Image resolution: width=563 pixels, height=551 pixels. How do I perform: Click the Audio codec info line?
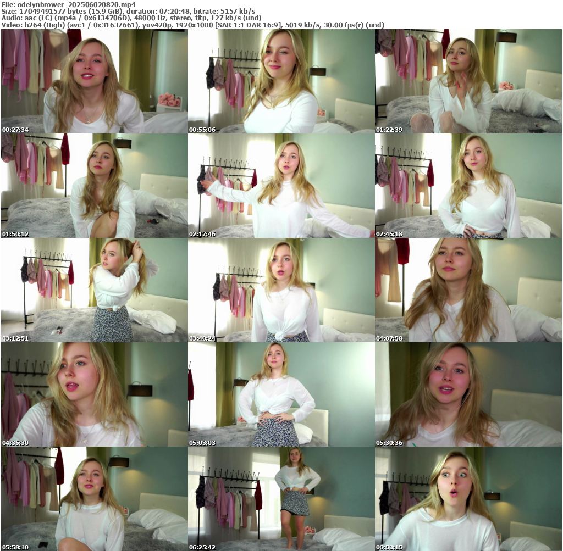pyautogui.click(x=131, y=18)
